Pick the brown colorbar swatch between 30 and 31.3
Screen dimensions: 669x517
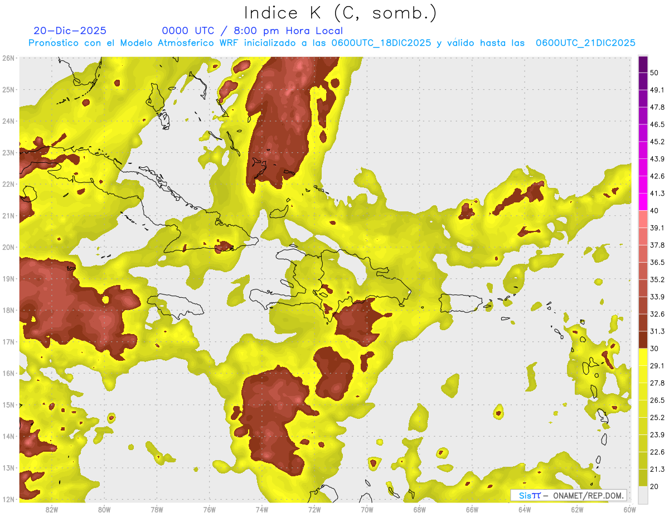pos(643,340)
